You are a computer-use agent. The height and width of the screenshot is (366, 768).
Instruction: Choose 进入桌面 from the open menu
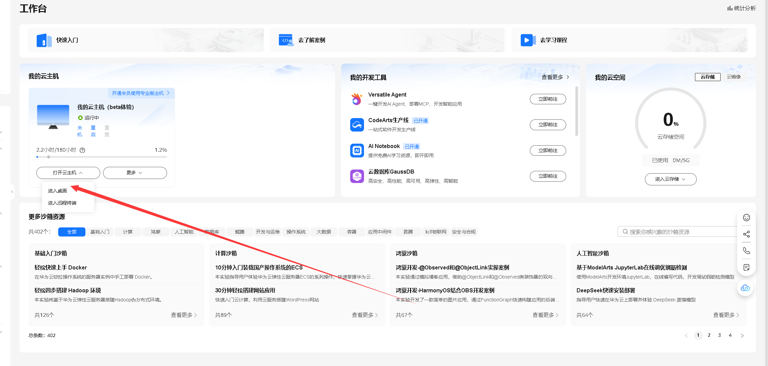click(x=57, y=190)
